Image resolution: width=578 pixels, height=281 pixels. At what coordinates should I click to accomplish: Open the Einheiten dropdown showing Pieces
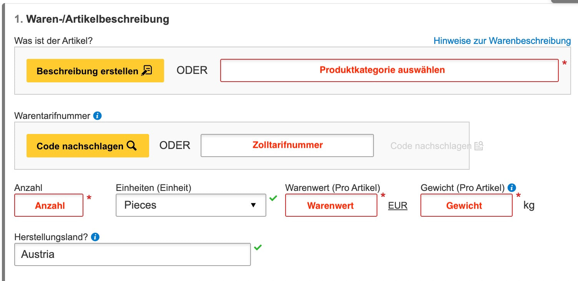click(x=191, y=205)
